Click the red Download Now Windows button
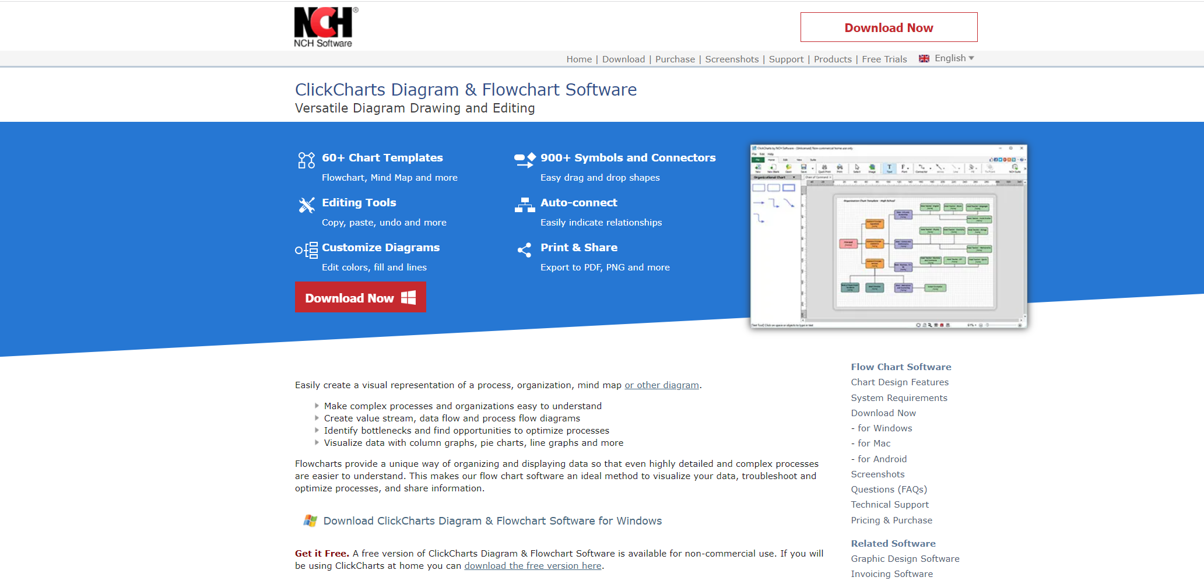Image resolution: width=1204 pixels, height=584 pixels. (360, 297)
